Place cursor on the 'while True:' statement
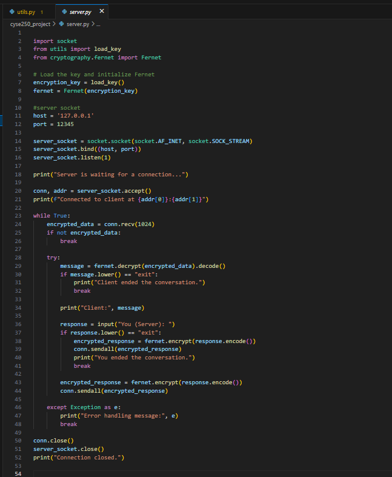The height and width of the screenshot is (477, 392). [52, 216]
